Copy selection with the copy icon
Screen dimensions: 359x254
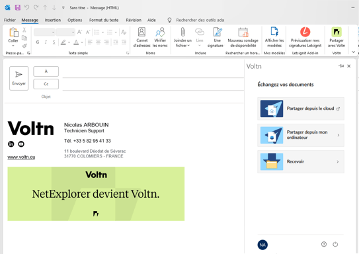click(24, 38)
